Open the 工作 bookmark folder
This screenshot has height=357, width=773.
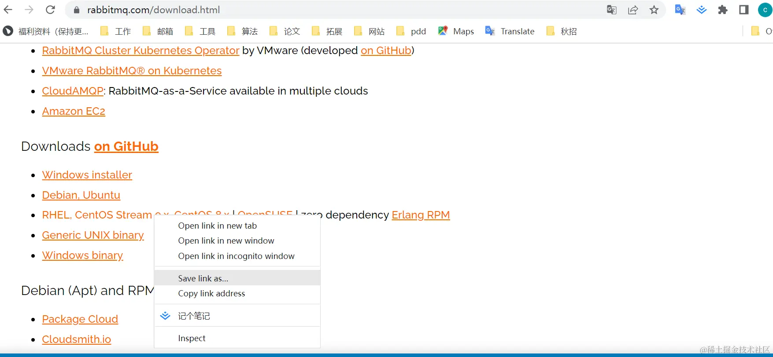(115, 31)
